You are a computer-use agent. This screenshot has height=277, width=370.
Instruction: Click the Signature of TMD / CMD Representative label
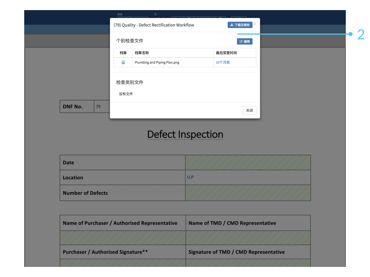236,252
